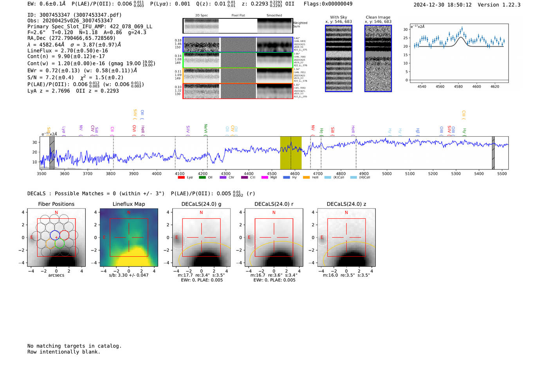548x373 pixels.
Task: Click the gray hatched band near 3550
Action: pyautogui.click(x=52, y=153)
